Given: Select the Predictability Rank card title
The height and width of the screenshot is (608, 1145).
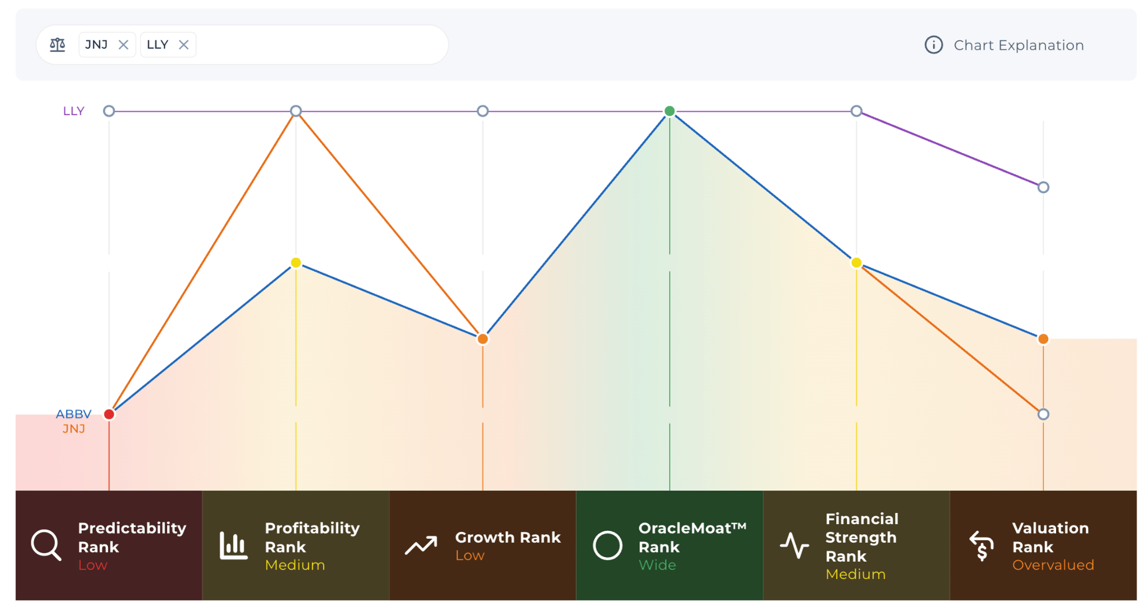Looking at the screenshot, I should [x=132, y=538].
